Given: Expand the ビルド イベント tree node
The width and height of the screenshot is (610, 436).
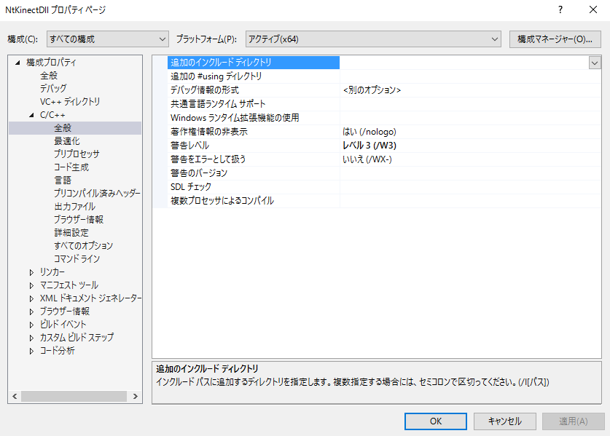Looking at the screenshot, I should [31, 325].
